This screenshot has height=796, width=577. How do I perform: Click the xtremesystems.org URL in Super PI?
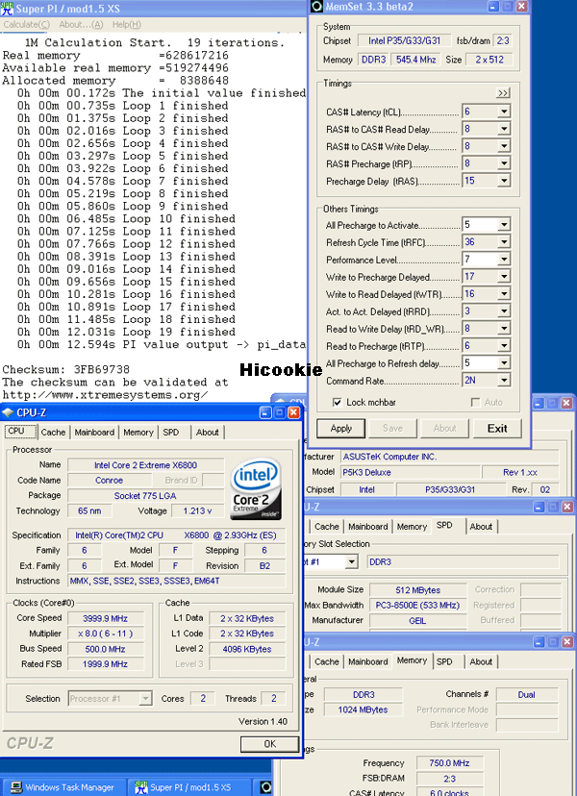(x=105, y=395)
